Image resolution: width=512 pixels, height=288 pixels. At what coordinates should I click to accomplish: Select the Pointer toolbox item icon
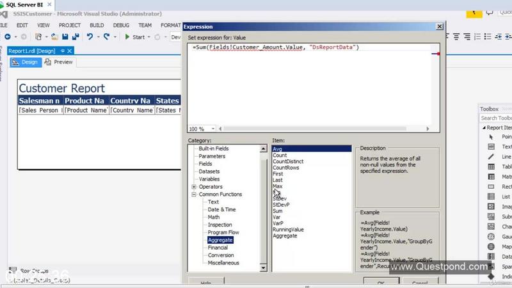pyautogui.click(x=491, y=137)
